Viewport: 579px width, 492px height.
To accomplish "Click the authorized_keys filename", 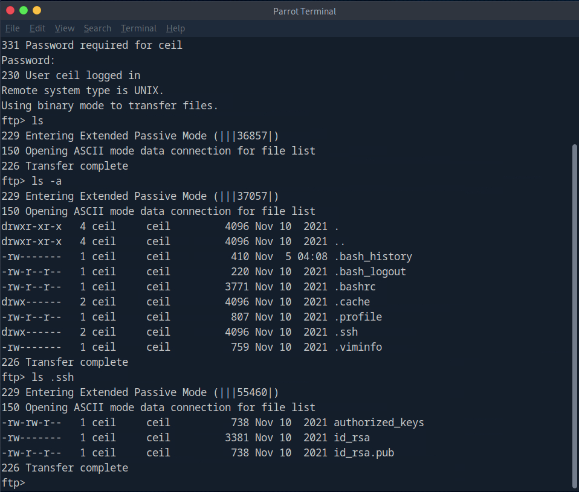I will (378, 423).
